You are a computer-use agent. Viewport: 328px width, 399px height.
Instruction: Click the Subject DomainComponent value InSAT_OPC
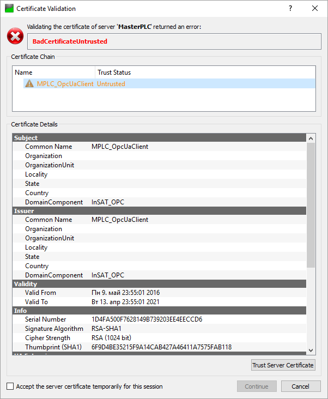point(108,202)
